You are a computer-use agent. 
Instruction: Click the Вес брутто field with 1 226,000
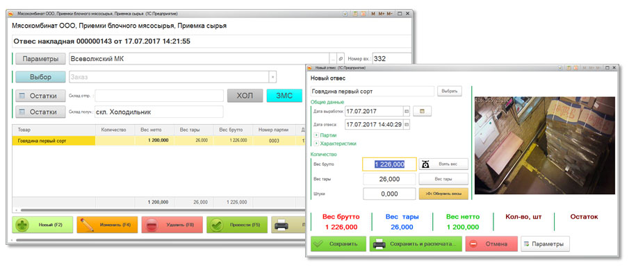pyautogui.click(x=389, y=164)
